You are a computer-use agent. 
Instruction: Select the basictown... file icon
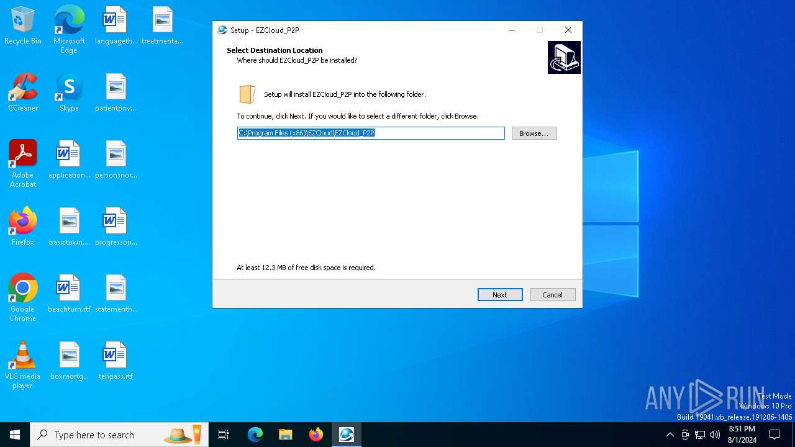[x=69, y=227]
